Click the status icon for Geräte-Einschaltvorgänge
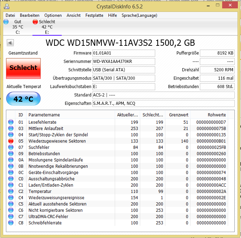Viewport: 241px width, 238px height. [x=11, y=172]
